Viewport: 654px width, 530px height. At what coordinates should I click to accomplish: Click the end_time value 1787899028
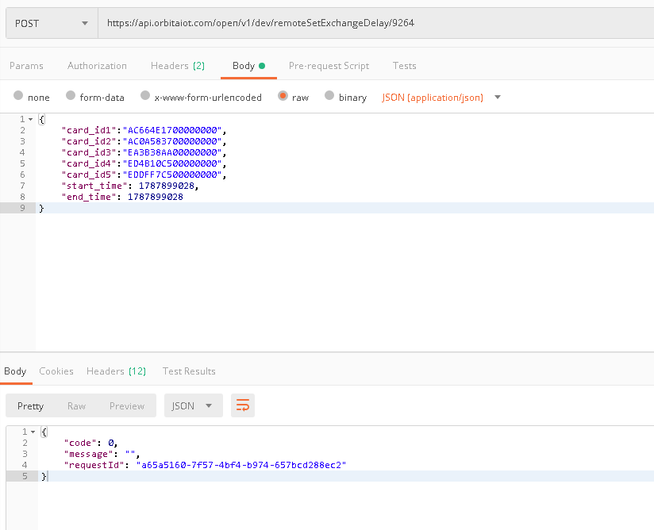tap(156, 197)
